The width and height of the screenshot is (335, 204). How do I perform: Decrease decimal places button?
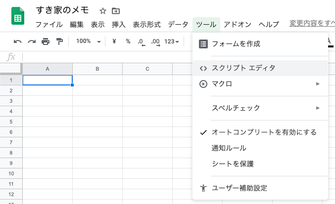(142, 42)
